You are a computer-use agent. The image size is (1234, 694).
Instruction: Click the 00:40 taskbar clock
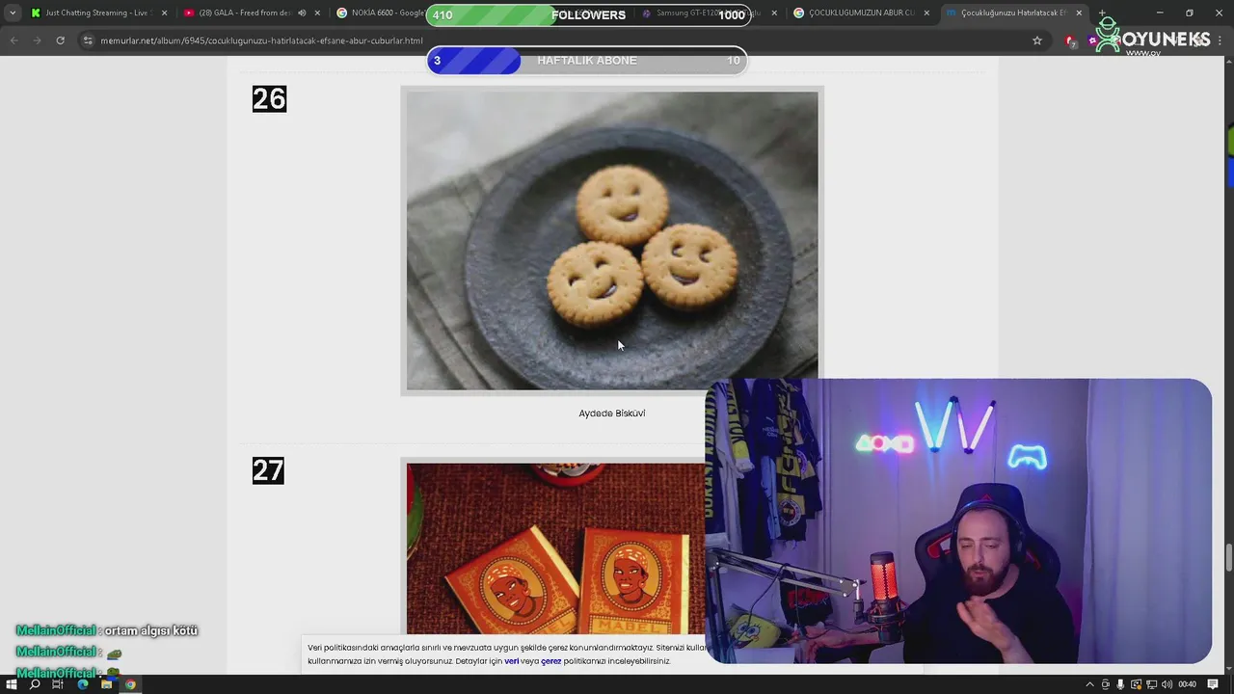1188,684
